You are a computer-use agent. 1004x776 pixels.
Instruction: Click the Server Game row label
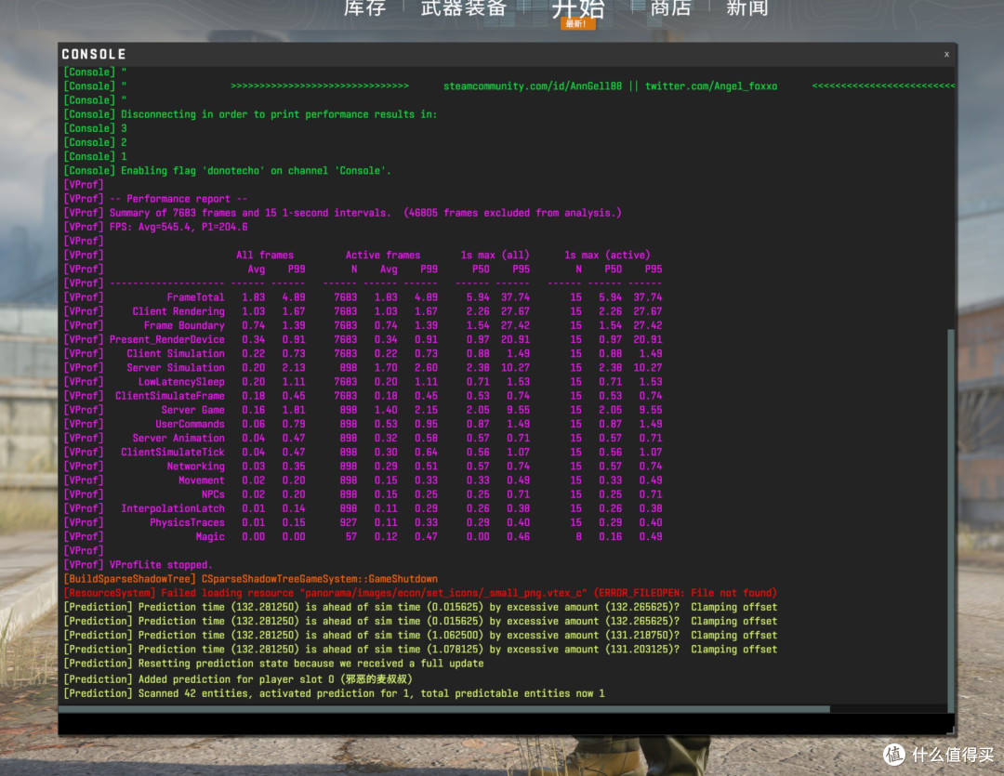[192, 411]
